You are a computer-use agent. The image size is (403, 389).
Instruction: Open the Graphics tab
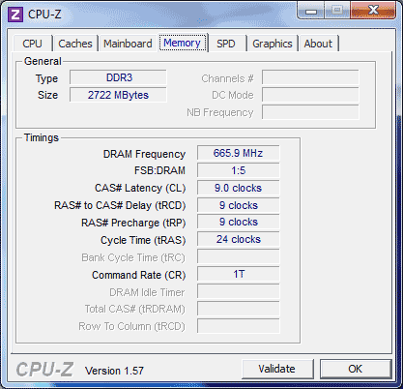[273, 44]
